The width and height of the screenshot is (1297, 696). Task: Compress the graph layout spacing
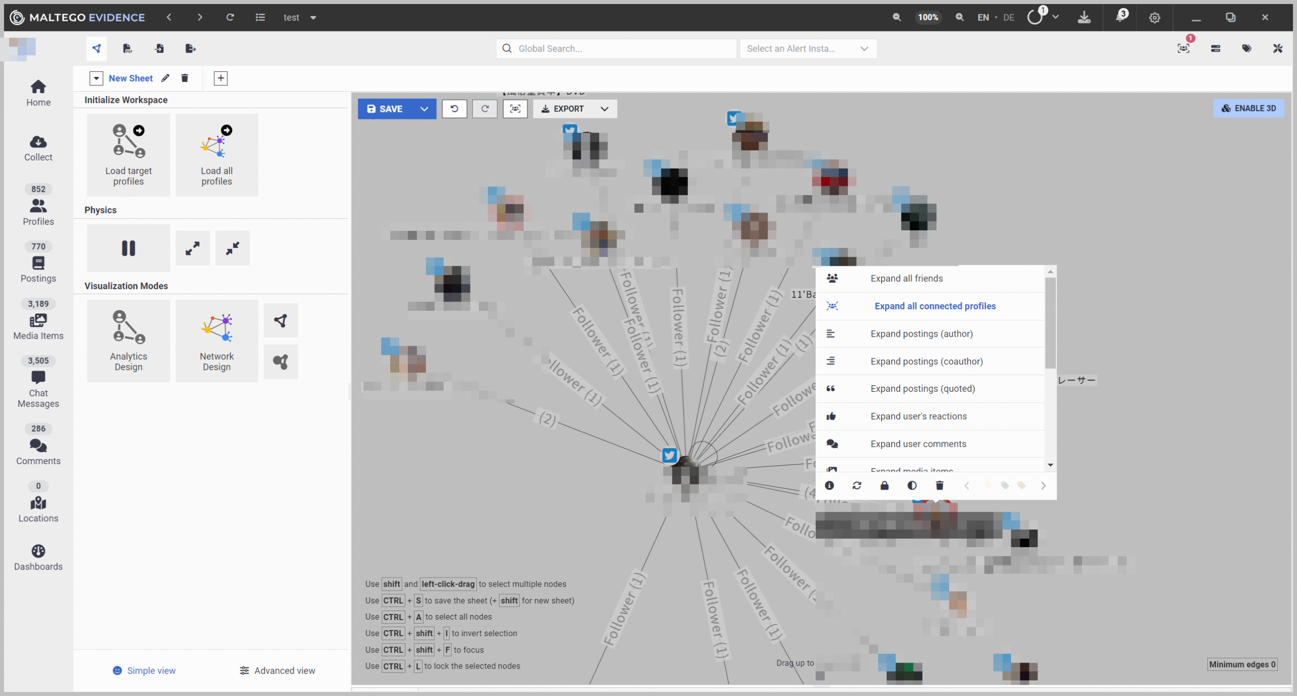(233, 248)
